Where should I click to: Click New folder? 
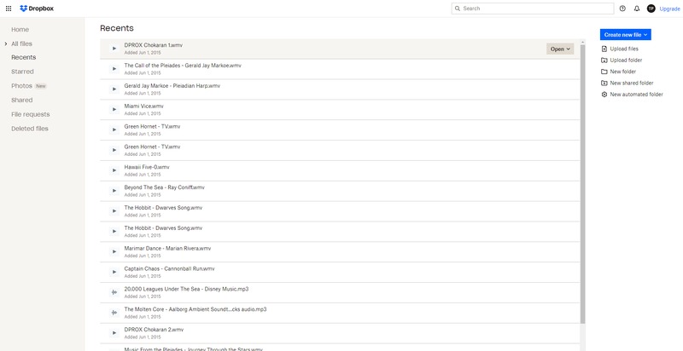(623, 72)
